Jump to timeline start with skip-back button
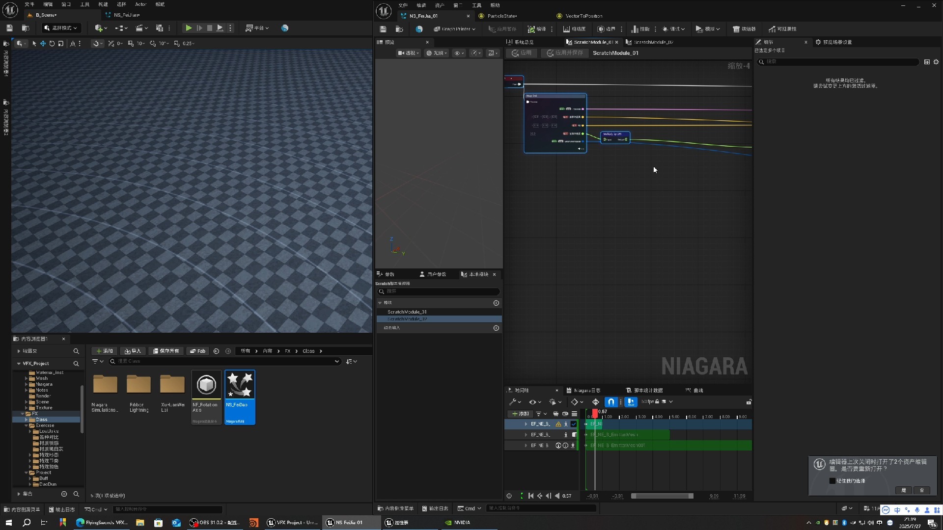Viewport: 943px width, 530px height. pos(531,496)
